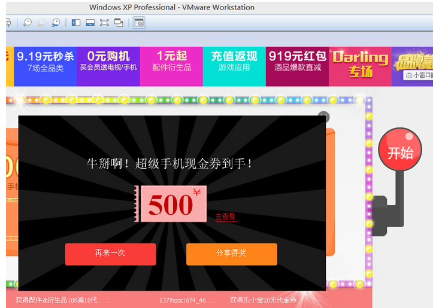Close the prize popup with X
The width and height of the screenshot is (433, 308).
(x=323, y=117)
